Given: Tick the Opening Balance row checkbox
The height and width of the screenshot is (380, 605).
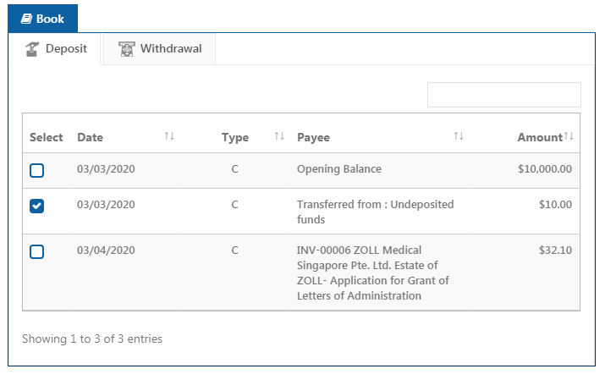Looking at the screenshot, I should tap(37, 170).
